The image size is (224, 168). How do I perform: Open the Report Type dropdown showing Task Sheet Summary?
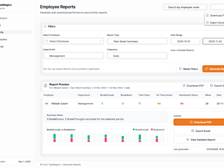click(x=137, y=41)
